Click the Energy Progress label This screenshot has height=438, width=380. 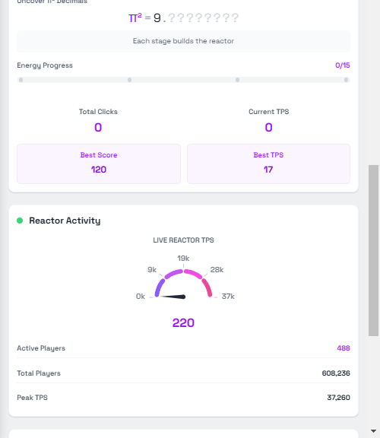pos(45,65)
